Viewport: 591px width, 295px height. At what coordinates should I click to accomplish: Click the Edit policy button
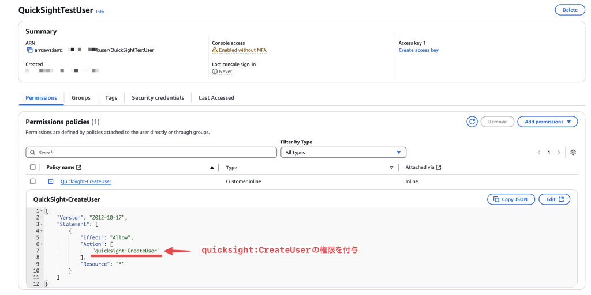click(555, 199)
